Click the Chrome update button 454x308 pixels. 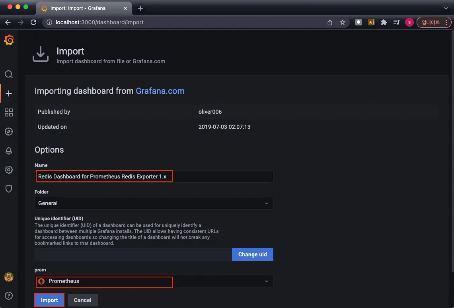click(x=434, y=22)
